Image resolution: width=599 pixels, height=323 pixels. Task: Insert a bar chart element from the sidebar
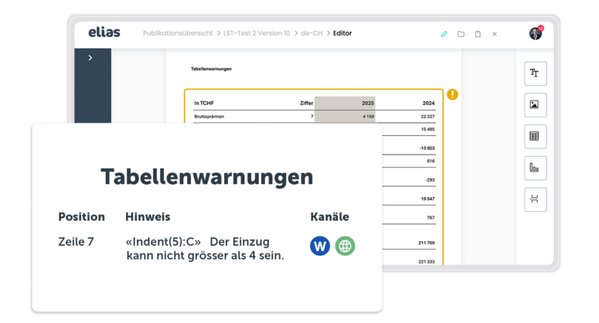[x=535, y=168]
